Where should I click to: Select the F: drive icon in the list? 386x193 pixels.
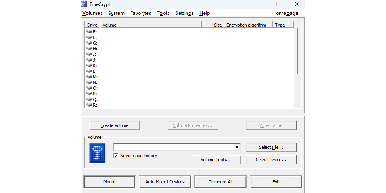(89, 37)
